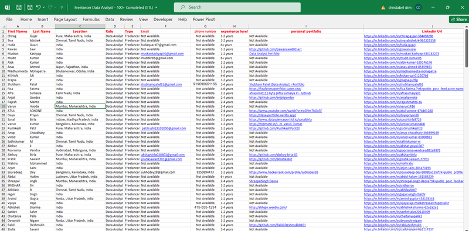Select the 'Deshmukh' last name cell
Screen dimensions: 469x231
coord(42,225)
